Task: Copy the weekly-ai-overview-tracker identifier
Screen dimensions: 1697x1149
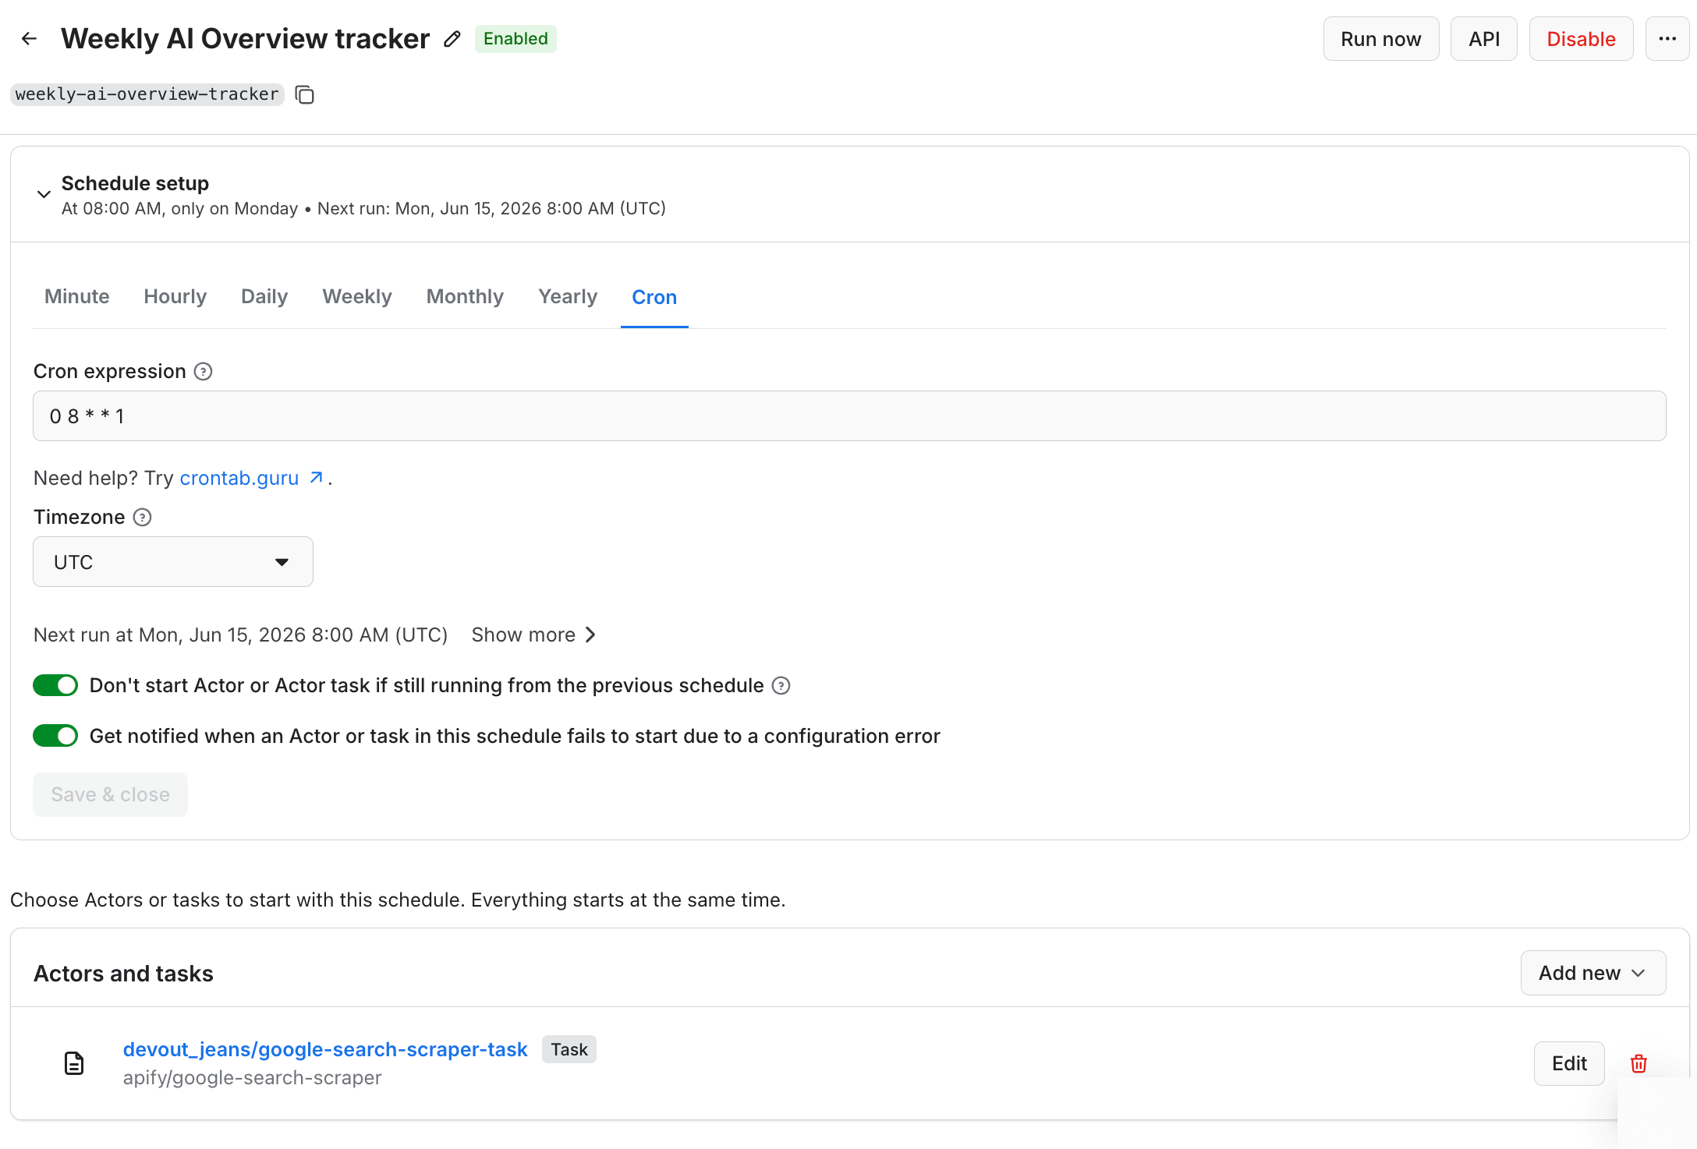Action: (x=305, y=95)
